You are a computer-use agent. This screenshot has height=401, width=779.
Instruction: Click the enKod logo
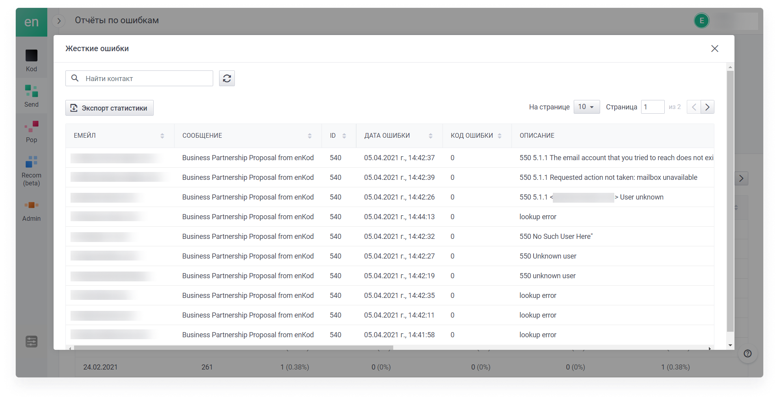[32, 22]
